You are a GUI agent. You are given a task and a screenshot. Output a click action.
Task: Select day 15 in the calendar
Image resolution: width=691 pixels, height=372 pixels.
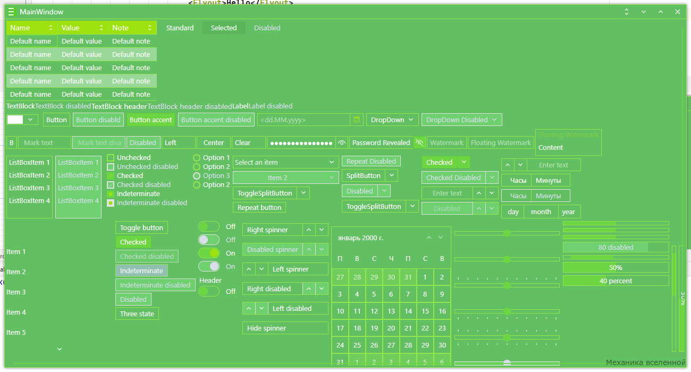[x=425, y=311]
